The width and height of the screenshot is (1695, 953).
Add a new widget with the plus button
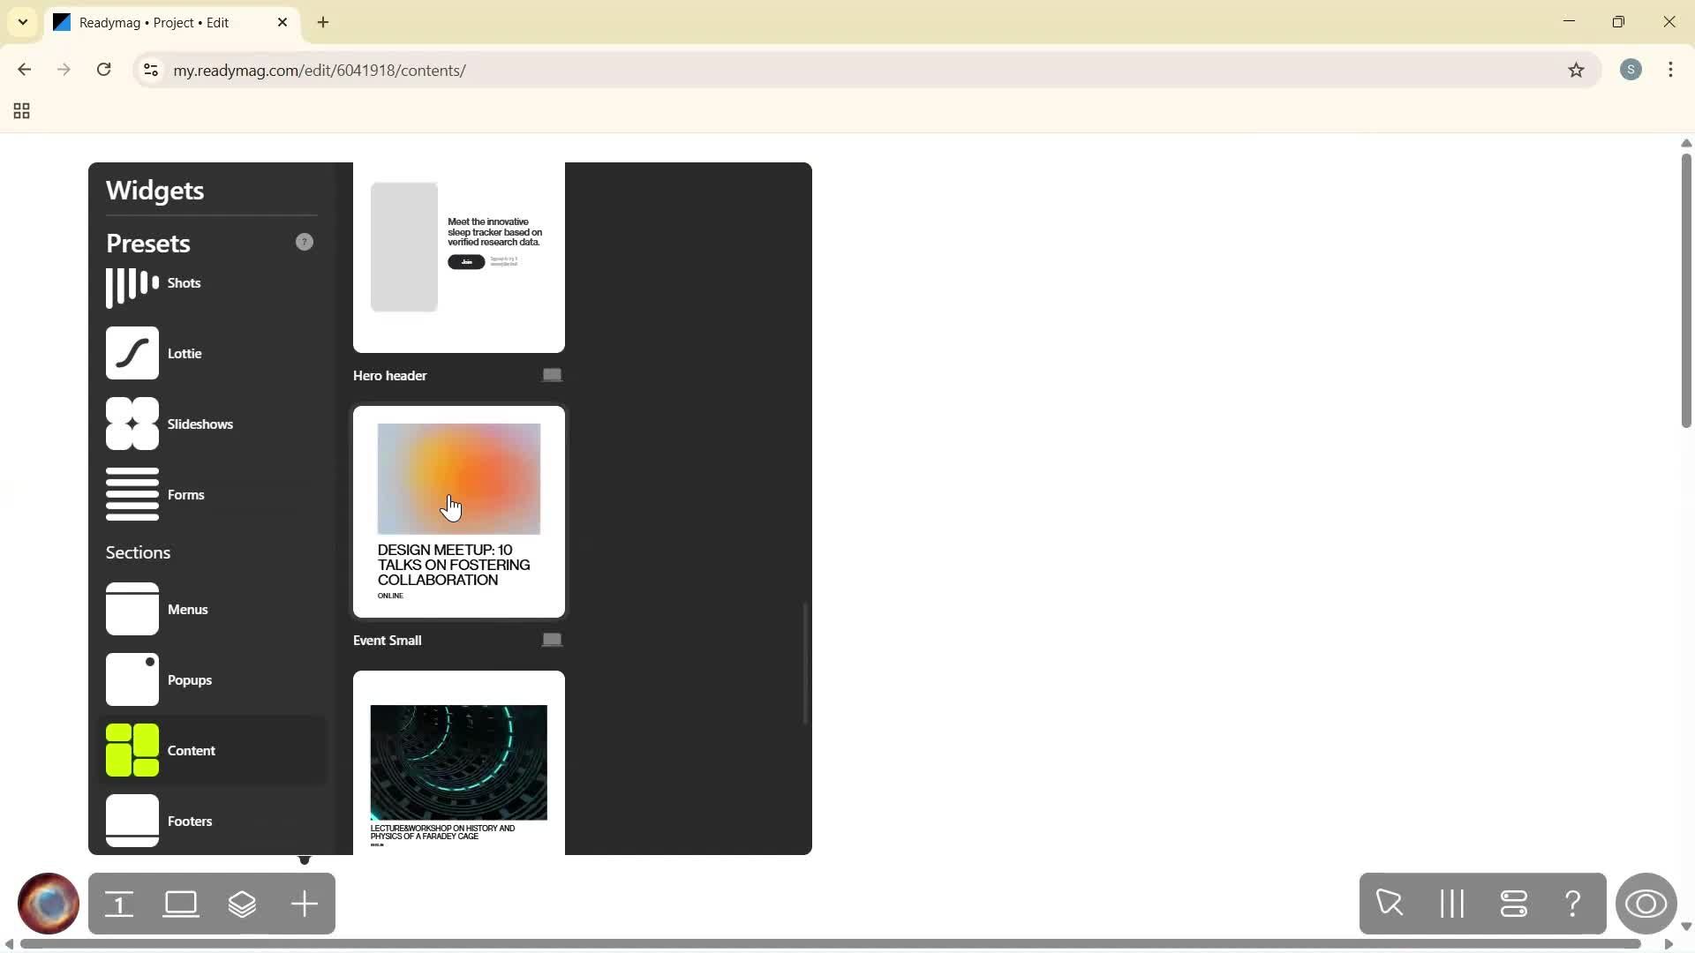pos(304,904)
